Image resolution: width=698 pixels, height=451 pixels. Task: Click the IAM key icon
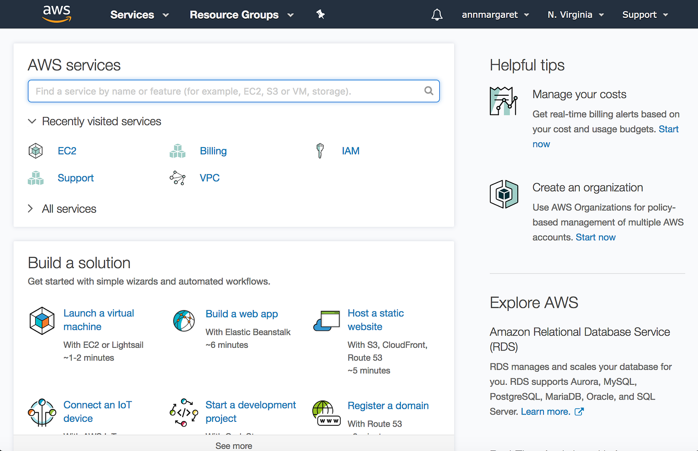(320, 151)
